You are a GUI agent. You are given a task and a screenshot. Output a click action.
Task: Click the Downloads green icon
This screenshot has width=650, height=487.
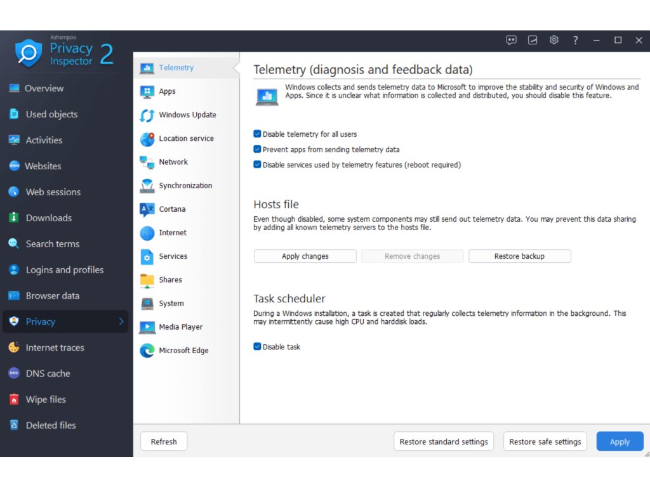click(14, 218)
